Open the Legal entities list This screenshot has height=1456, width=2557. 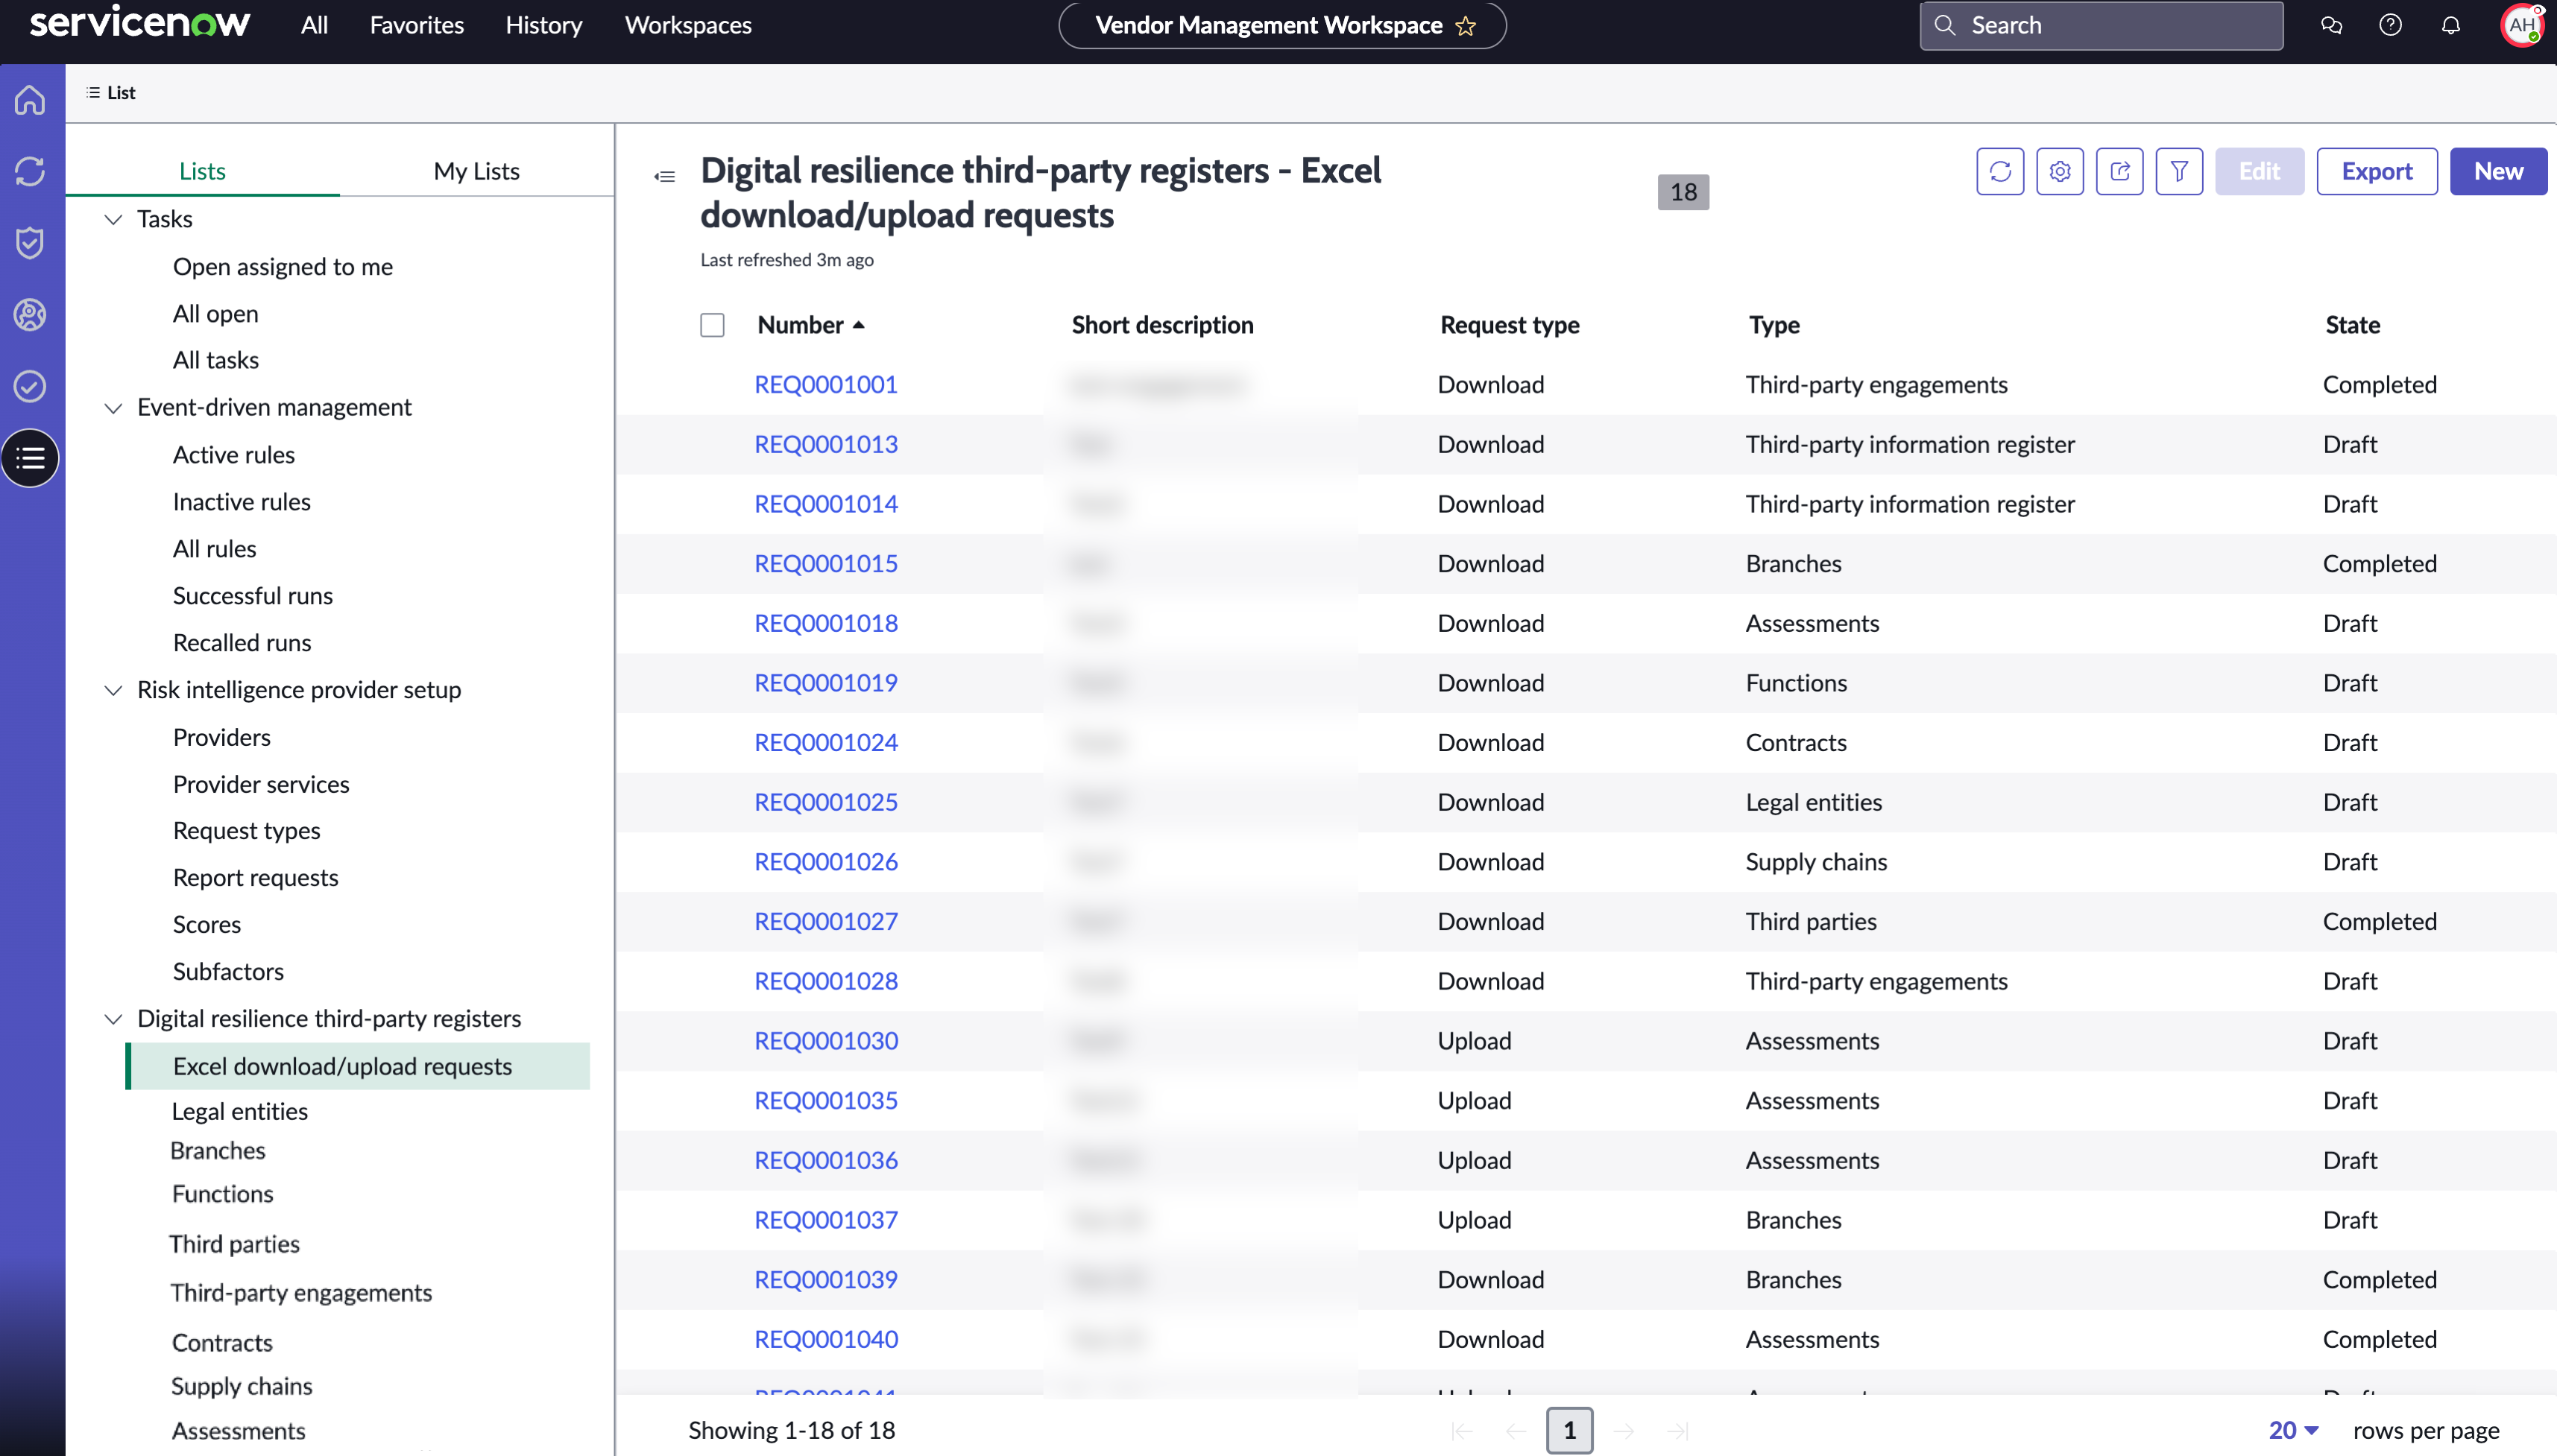pyautogui.click(x=239, y=1112)
